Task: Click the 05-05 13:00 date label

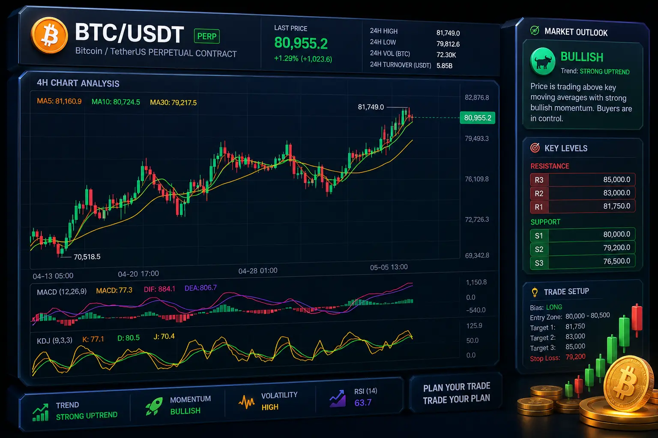Action: pos(389,267)
